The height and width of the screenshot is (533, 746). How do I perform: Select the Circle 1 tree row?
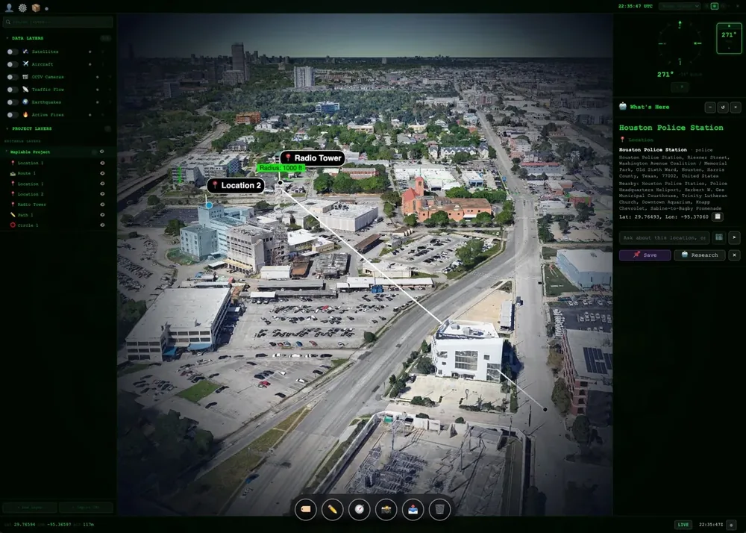[x=57, y=225]
